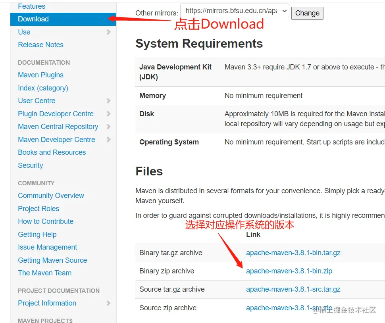Download apache-maven-3.8.1-bin.tar.gz
385x323 pixels.
[293, 253]
